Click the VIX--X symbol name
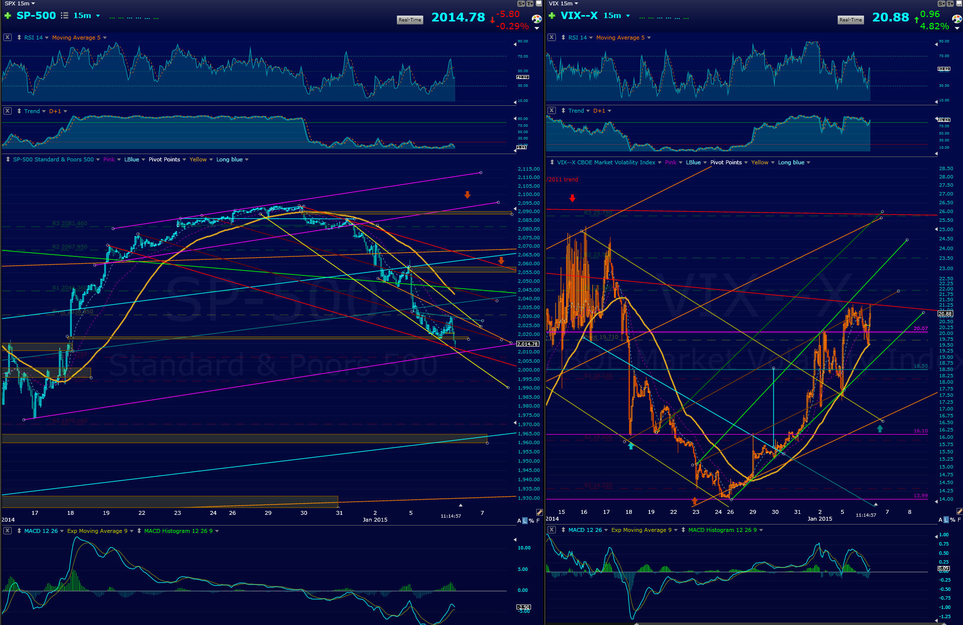This screenshot has width=963, height=625. (579, 16)
